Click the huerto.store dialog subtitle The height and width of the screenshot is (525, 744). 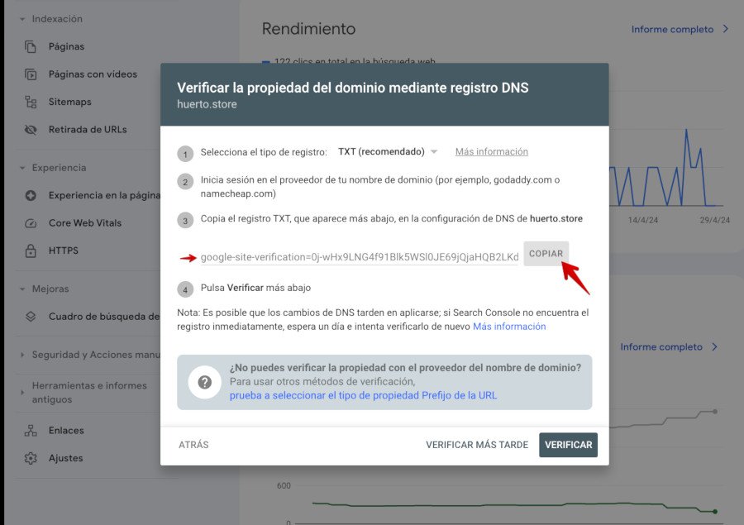click(x=207, y=104)
